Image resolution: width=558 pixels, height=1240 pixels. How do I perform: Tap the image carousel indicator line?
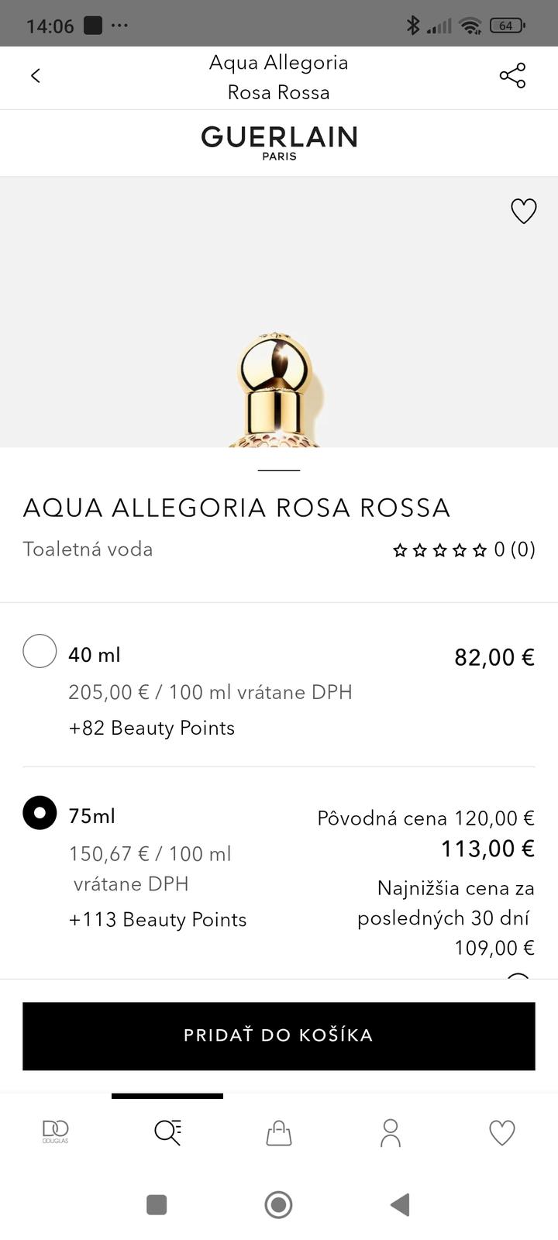(x=279, y=470)
